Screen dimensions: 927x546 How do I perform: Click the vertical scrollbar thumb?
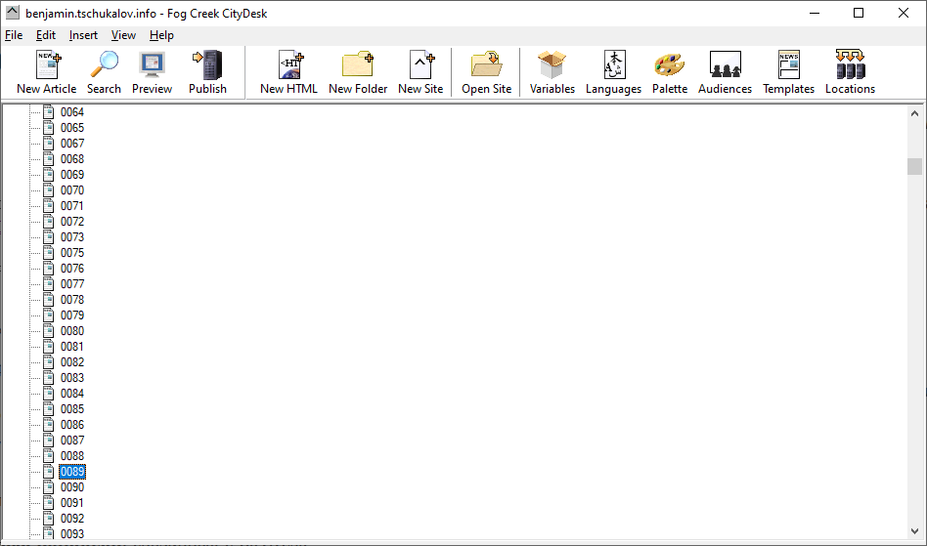tap(914, 166)
